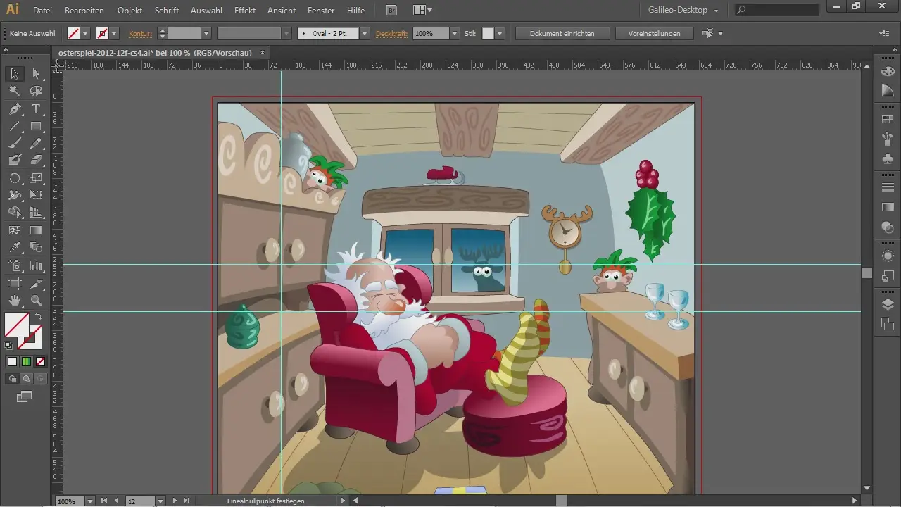Screen dimensions: 901x507
Task: Open the Symbols panel icon
Action: [x=888, y=159]
